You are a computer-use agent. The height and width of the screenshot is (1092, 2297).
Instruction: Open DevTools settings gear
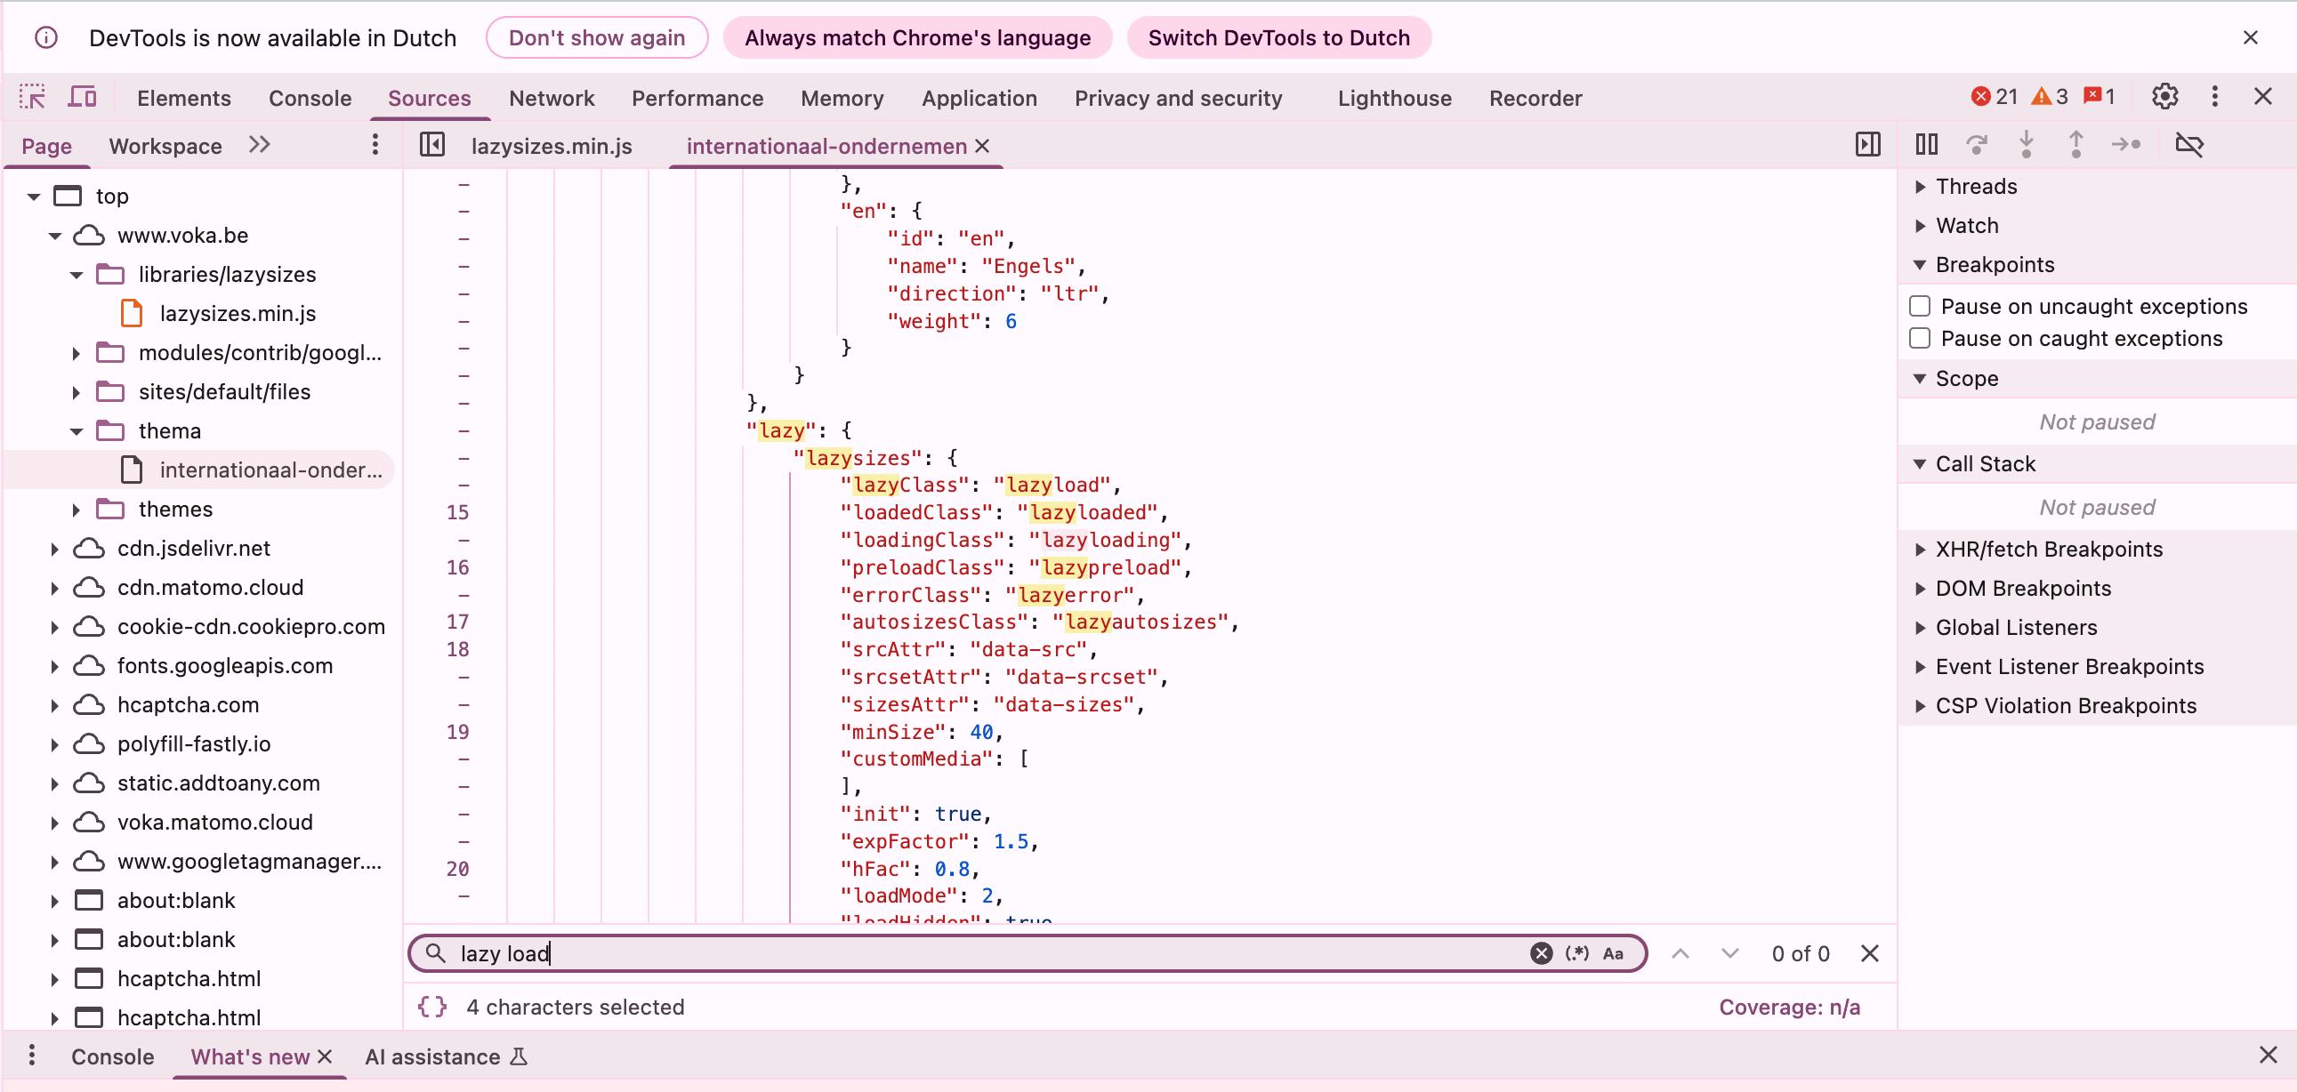pyautogui.click(x=2164, y=97)
